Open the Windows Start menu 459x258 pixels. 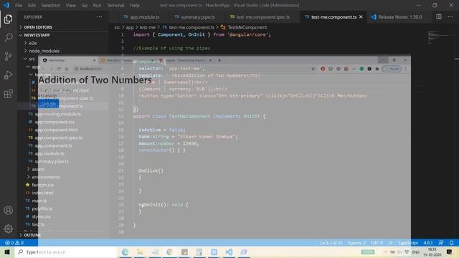coord(7,252)
